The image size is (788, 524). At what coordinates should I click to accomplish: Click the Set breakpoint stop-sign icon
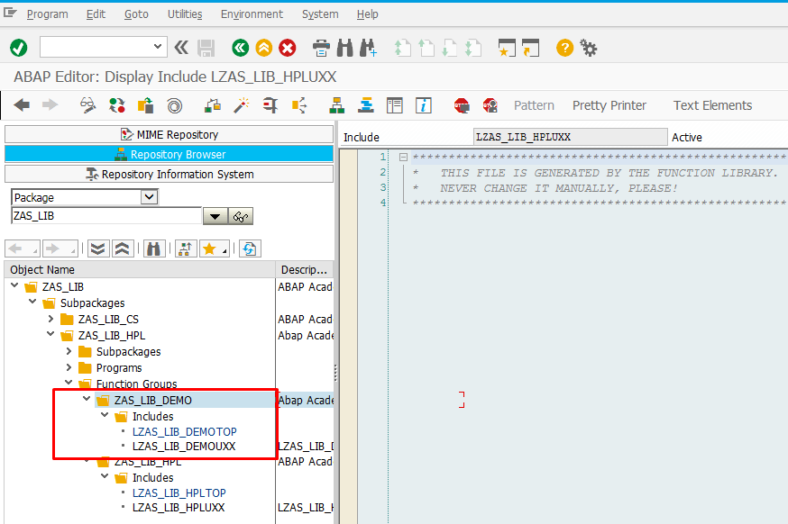[462, 105]
